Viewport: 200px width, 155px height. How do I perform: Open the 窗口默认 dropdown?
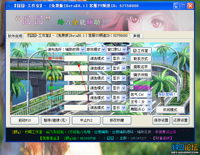(116, 49)
